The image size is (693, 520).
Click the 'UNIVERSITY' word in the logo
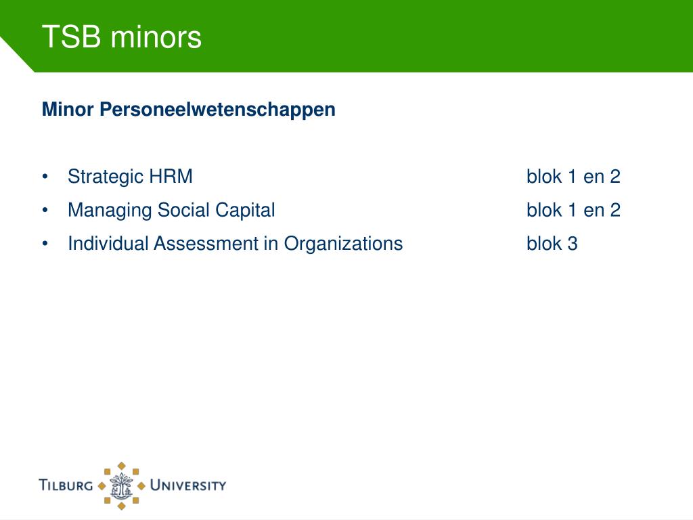188,485
